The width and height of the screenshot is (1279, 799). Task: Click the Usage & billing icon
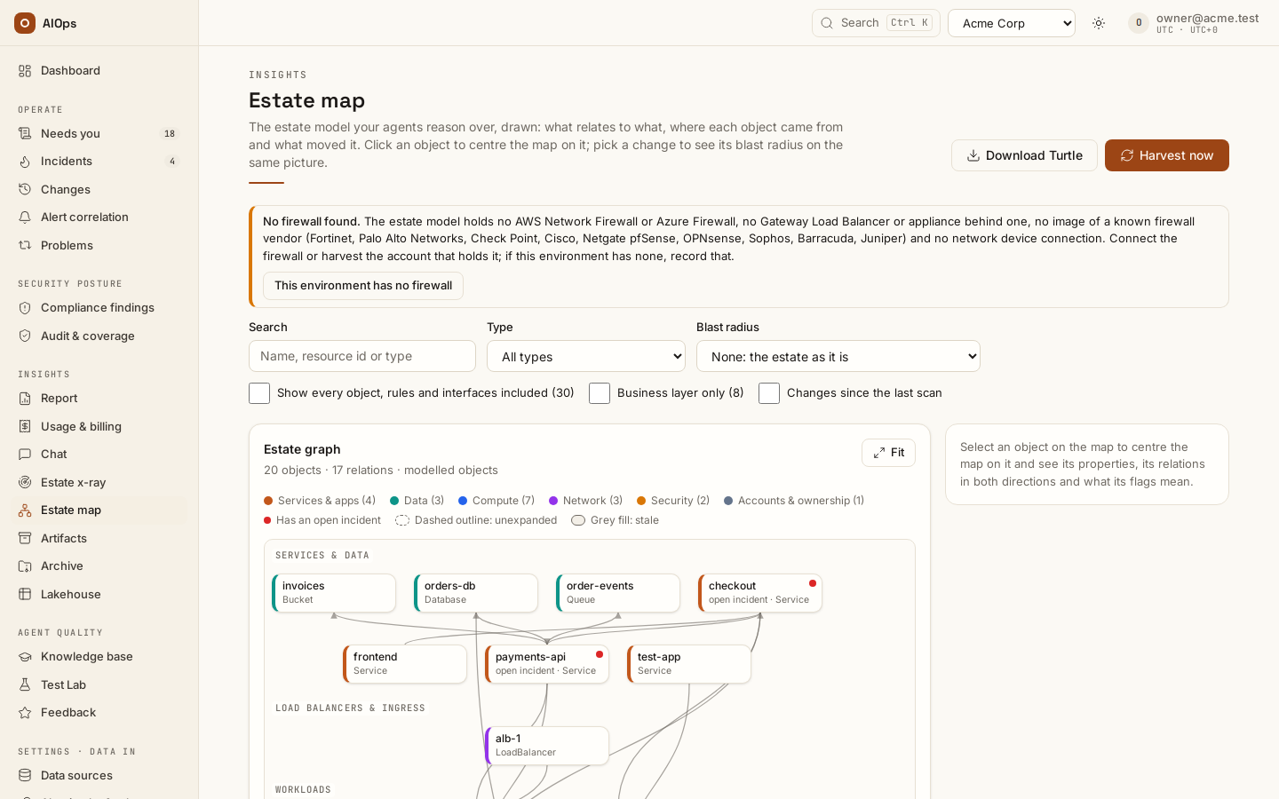pyautogui.click(x=25, y=426)
